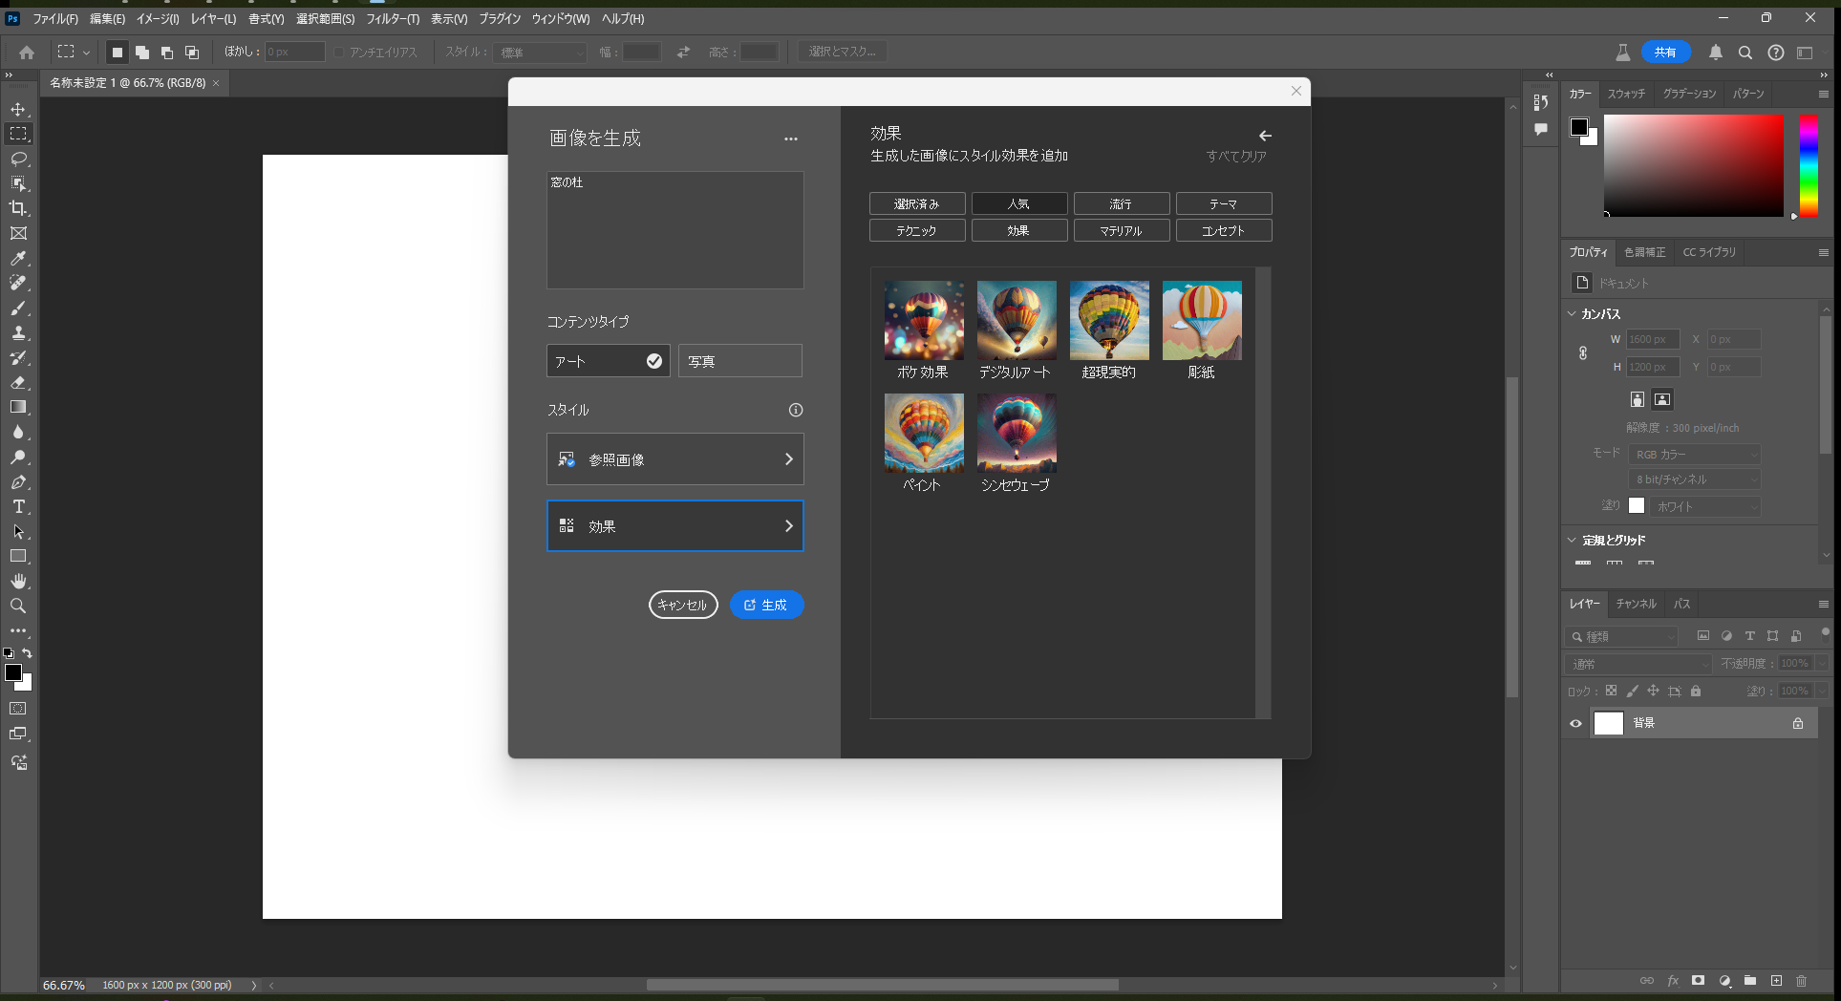Select the Gradient tool
Screen dimensions: 1841x1001
[x=18, y=407]
